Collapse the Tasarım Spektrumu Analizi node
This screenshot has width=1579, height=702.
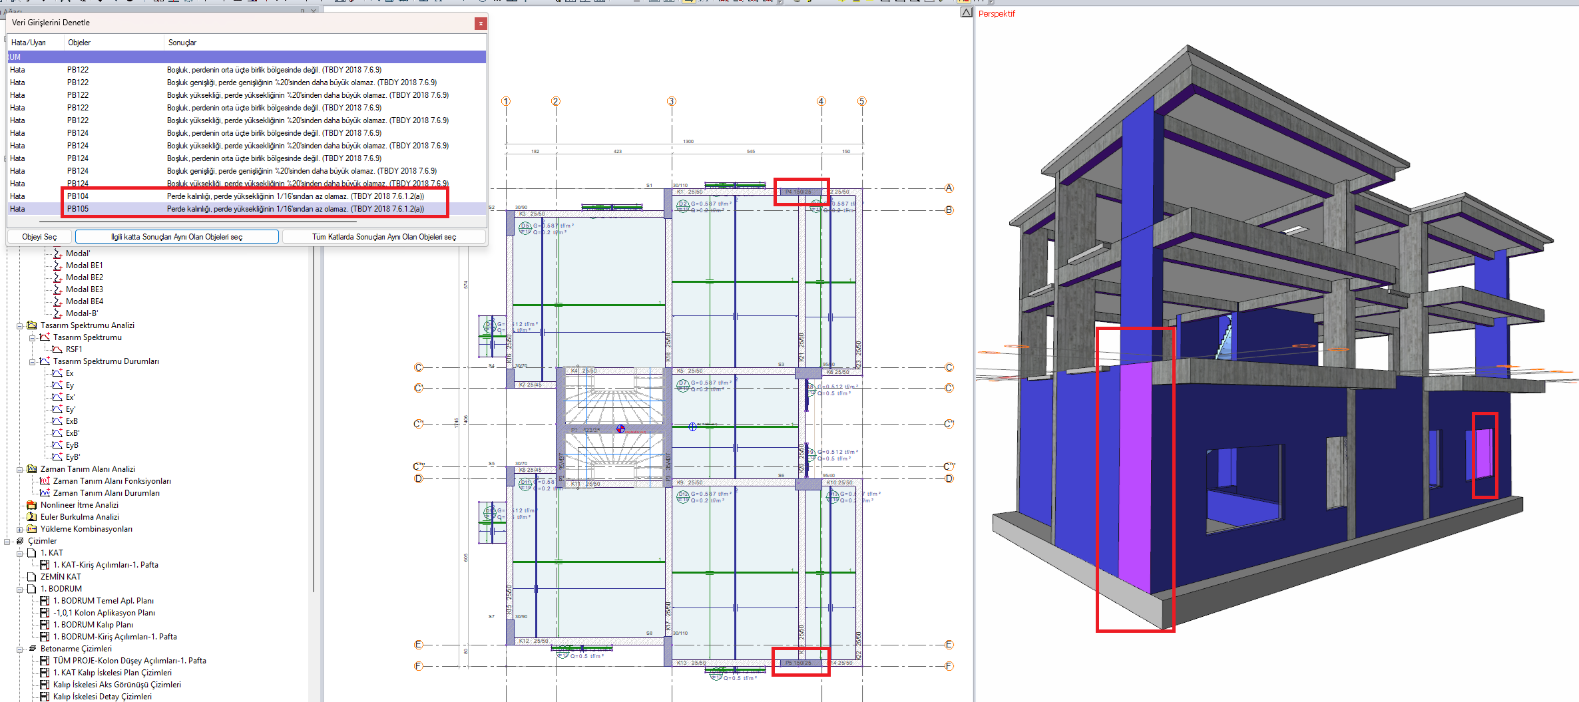pos(20,325)
